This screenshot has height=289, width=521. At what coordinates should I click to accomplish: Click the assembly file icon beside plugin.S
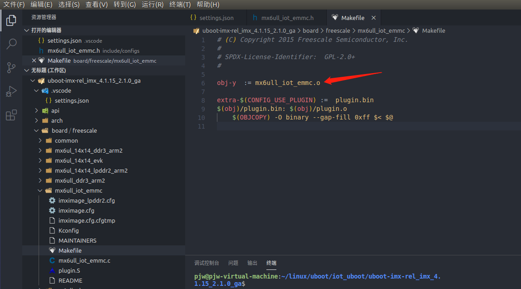53,270
